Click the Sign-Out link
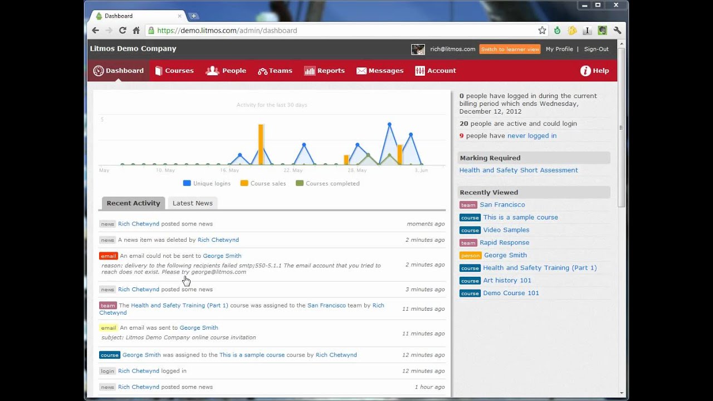 [x=597, y=49]
